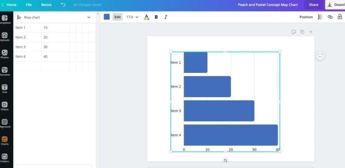This screenshot has height=168, width=345.
Task: Click the design title Peach and Pastel Concept Map Chart
Action: point(268,5)
